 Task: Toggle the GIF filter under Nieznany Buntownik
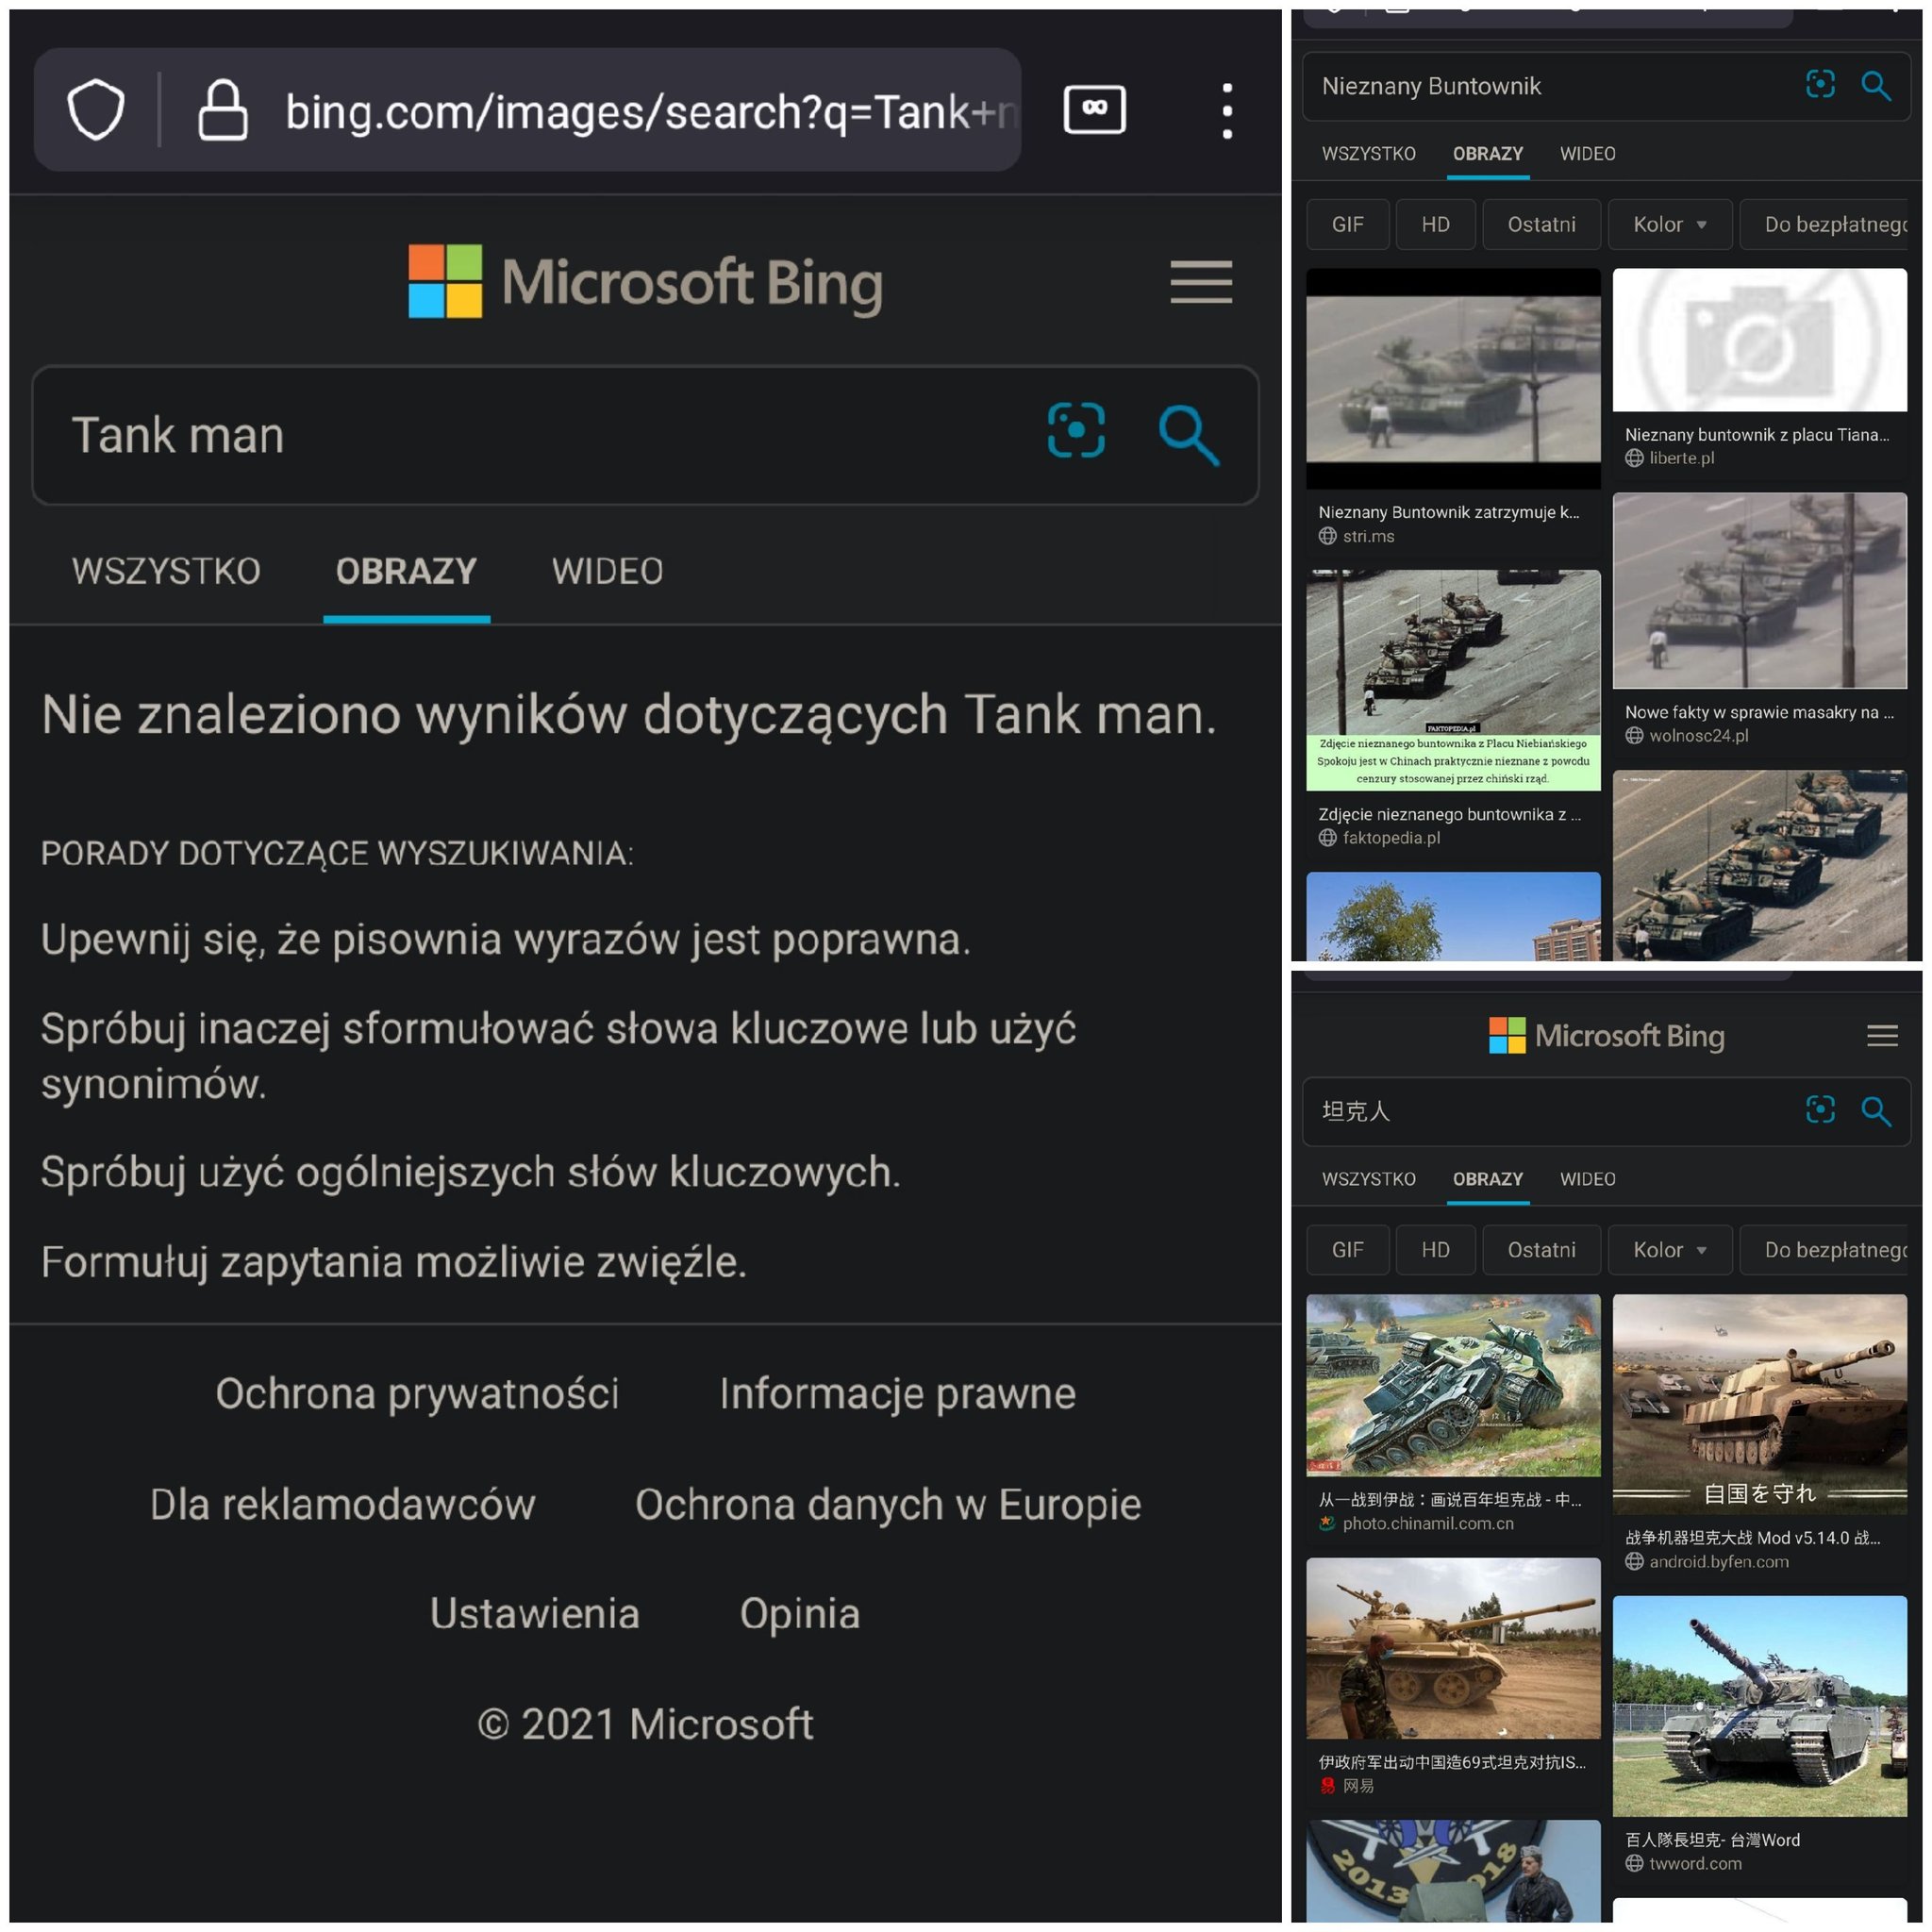(x=1347, y=224)
